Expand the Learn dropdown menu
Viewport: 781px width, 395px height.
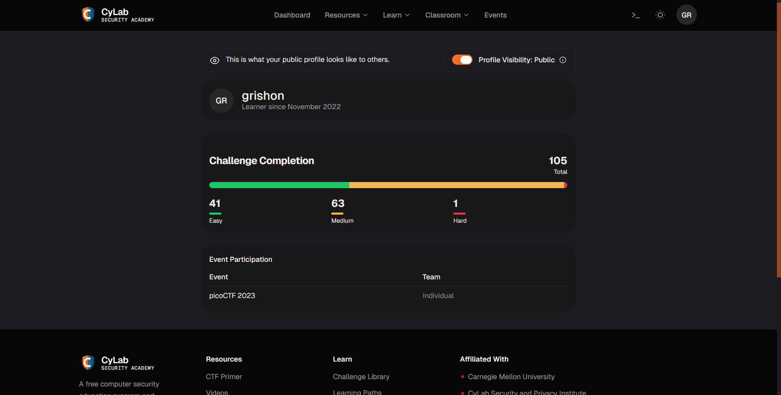(396, 15)
